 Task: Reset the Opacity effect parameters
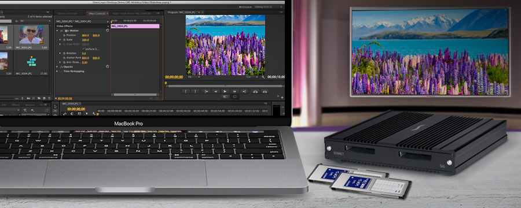[x=107, y=66]
